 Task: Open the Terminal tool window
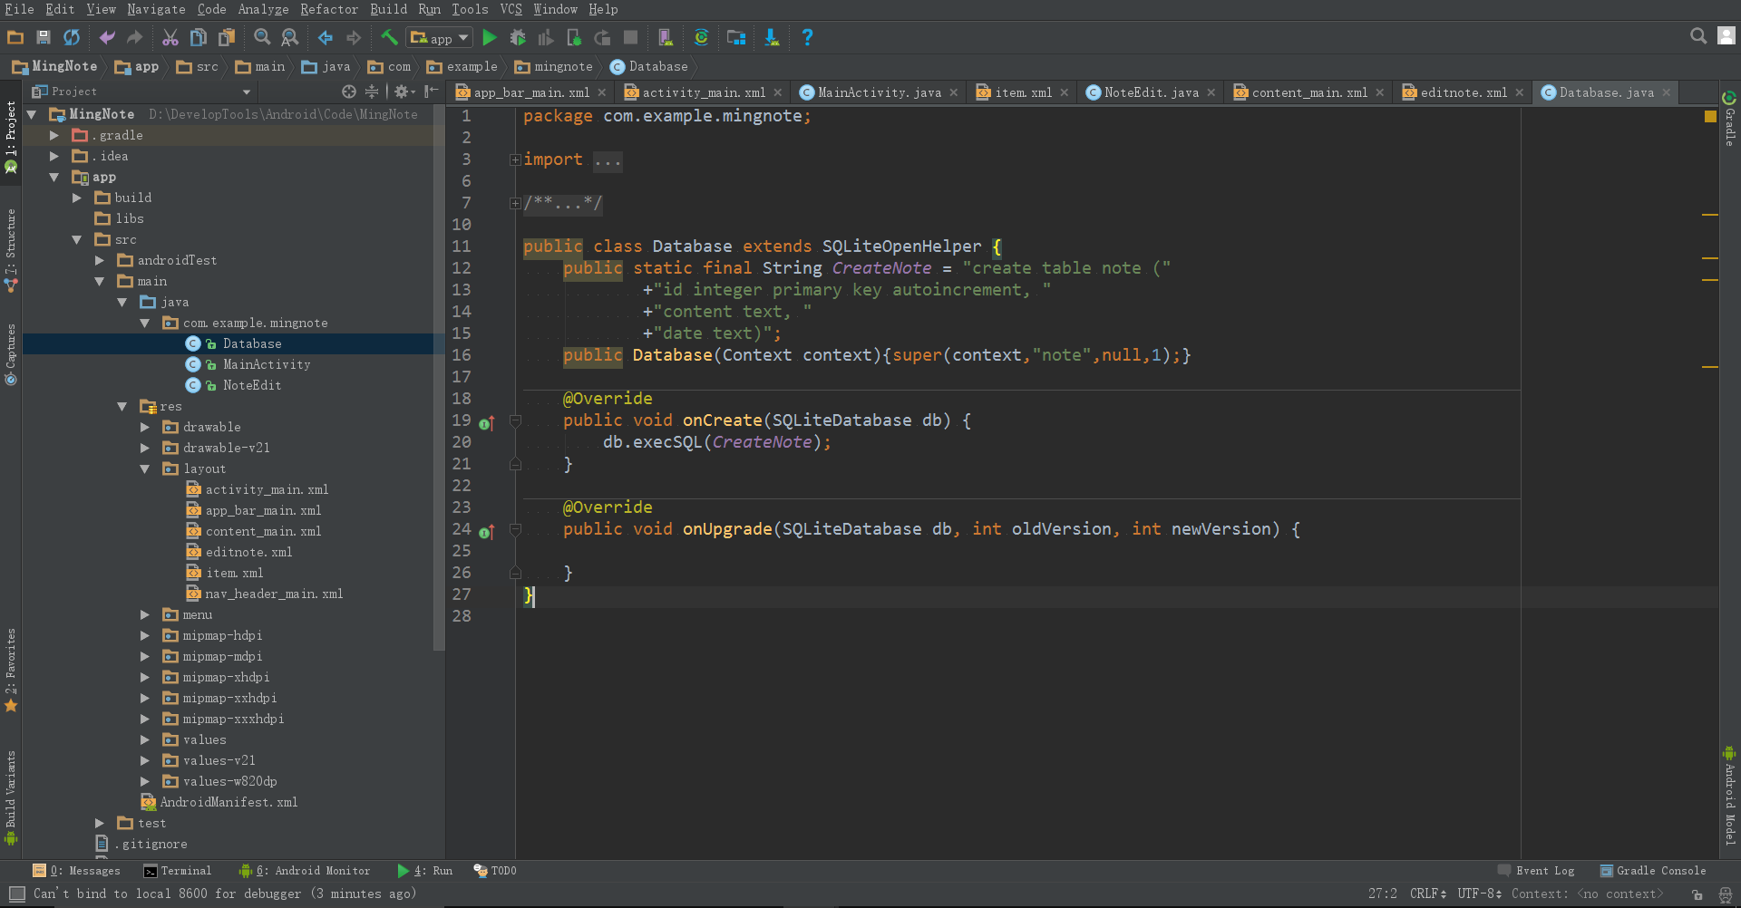tap(178, 871)
